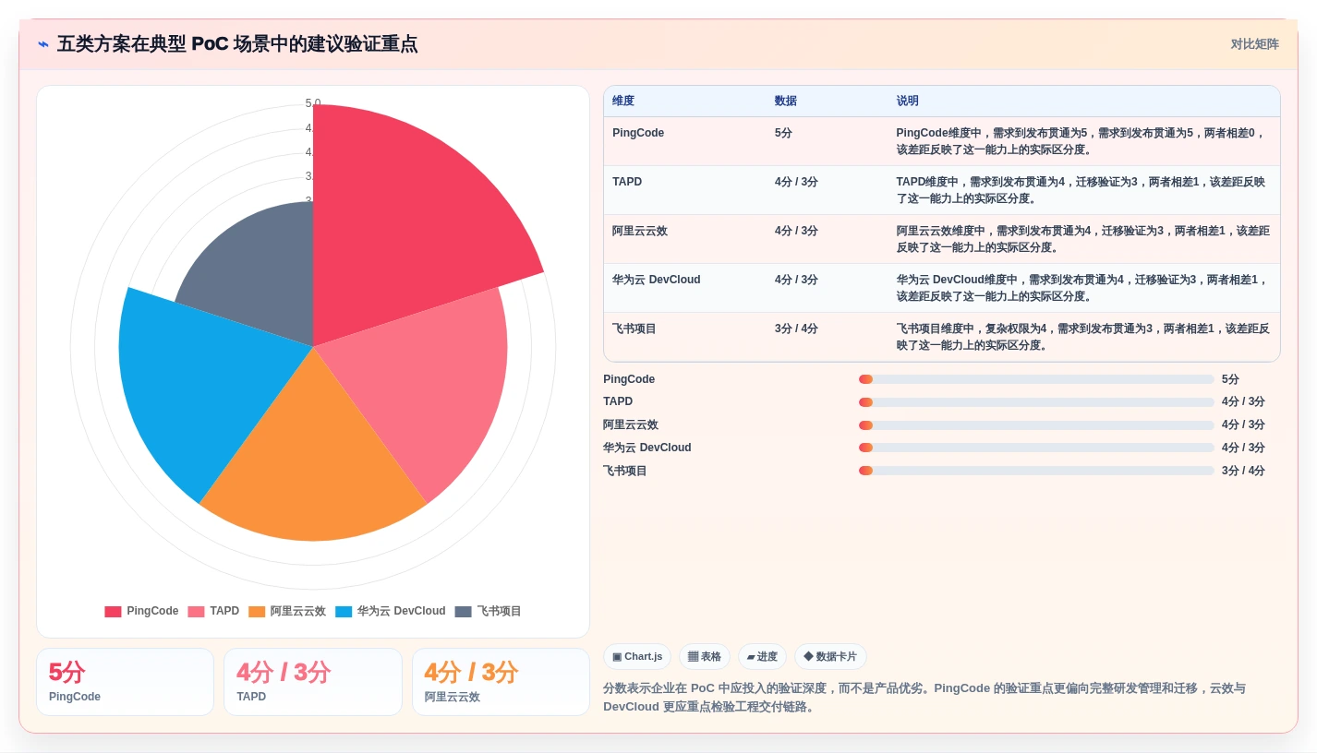This screenshot has width=1317, height=753.
Task: Click the 数据 column header
Action: click(786, 102)
